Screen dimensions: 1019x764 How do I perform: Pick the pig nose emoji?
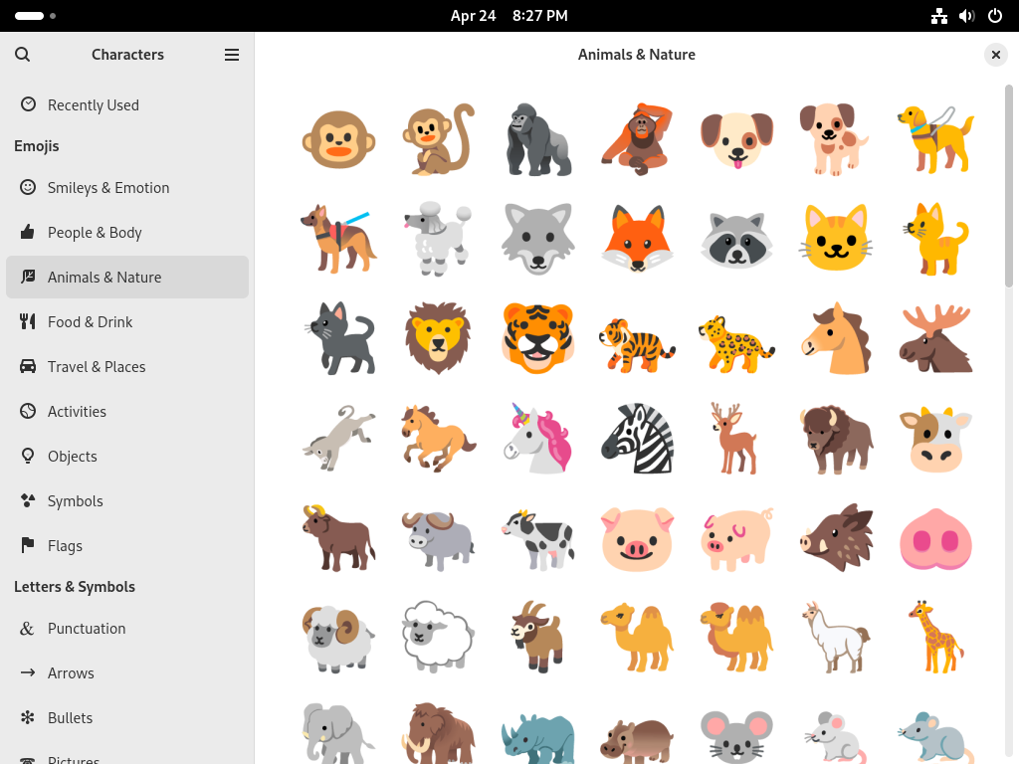tap(935, 538)
